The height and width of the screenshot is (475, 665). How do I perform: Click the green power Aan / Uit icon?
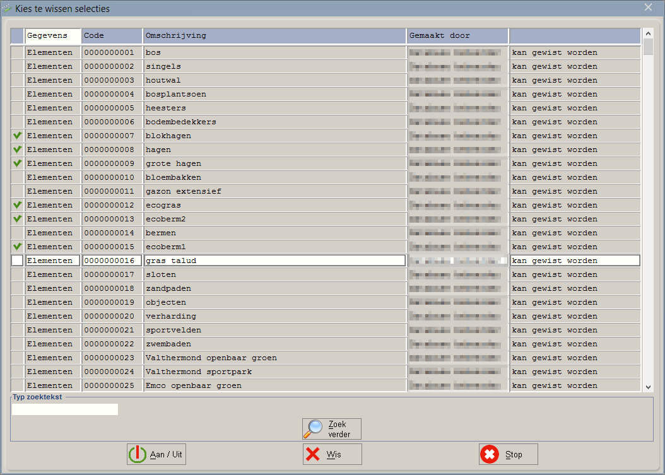click(137, 454)
